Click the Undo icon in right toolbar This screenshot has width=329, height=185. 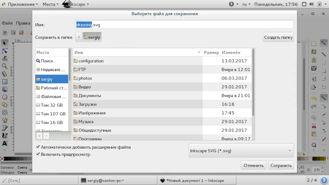[x=314, y=98]
